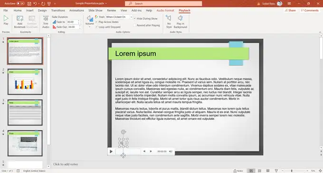Toggle the Loop until Stopped checkbox
The height and width of the screenshot is (173, 323).
pyautogui.click(x=96, y=27)
